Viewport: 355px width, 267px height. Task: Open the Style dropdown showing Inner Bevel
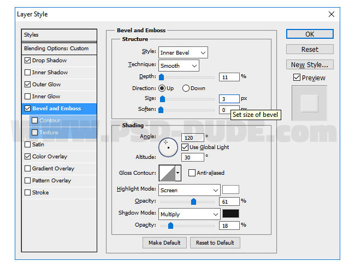(x=183, y=52)
